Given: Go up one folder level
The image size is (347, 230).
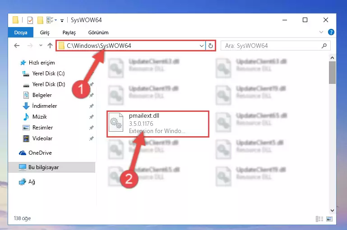Looking at the screenshot, I should point(50,46).
